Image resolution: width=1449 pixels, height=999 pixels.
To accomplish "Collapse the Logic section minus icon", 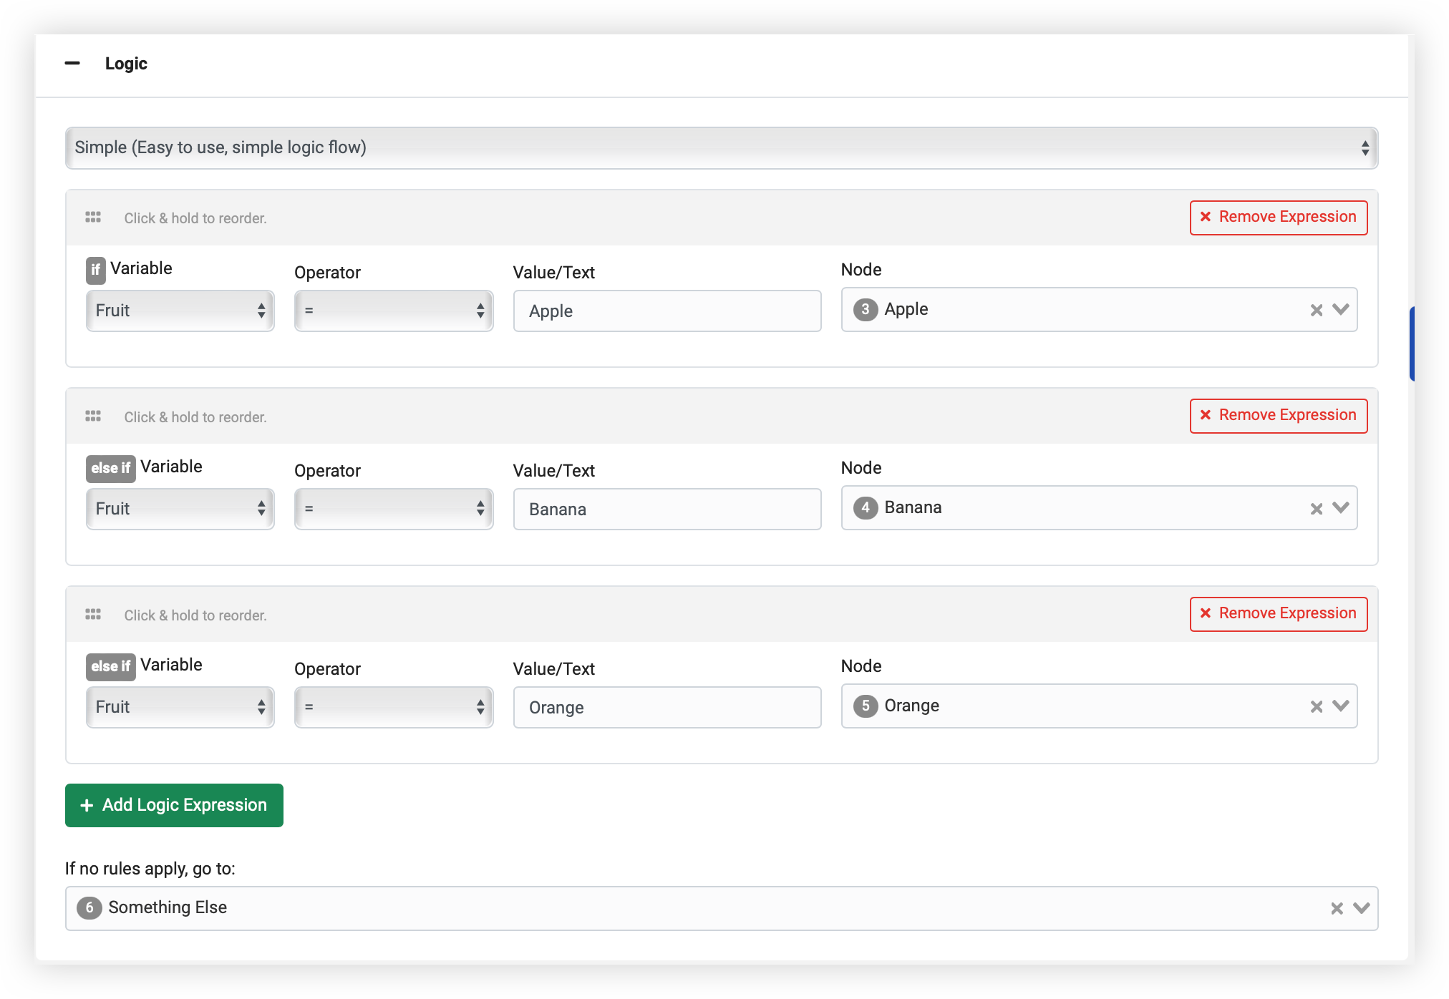I will pyautogui.click(x=72, y=64).
